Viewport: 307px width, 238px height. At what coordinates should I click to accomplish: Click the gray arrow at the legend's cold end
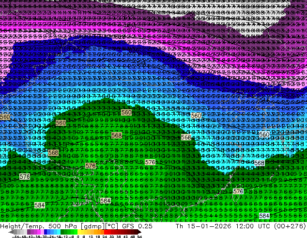click(11, 232)
